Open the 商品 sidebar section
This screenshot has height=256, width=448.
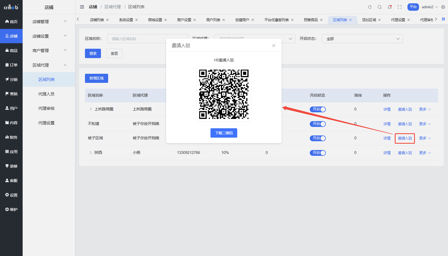tap(11, 50)
